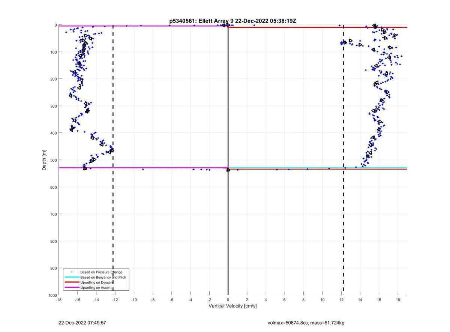Click x-axis tick label '-10'

pos(134,300)
